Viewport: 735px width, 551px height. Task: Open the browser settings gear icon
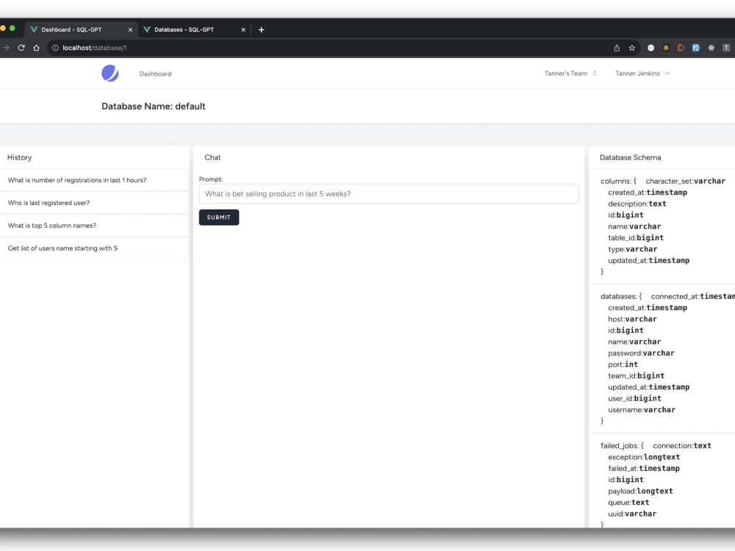click(710, 47)
